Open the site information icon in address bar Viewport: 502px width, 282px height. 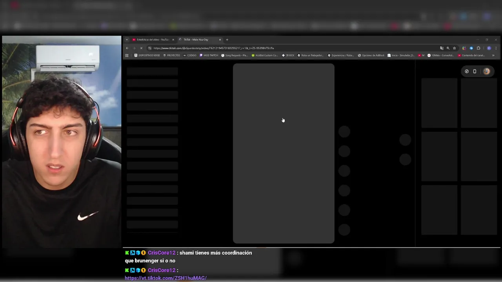point(150,48)
